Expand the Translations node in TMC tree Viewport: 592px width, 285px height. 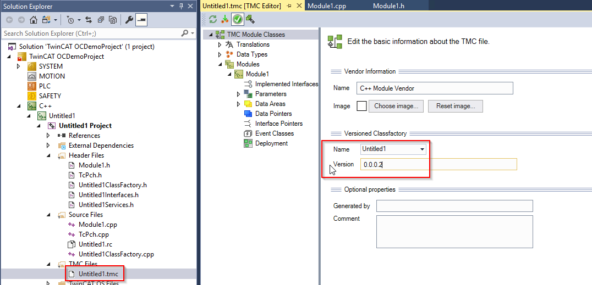(220, 44)
